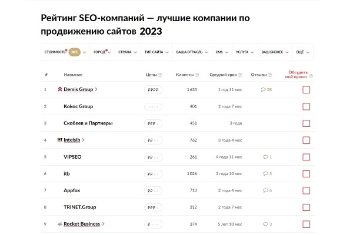Click the help icon beside Обсудить мой проект
Screen dimensions: 353x235
pyautogui.click(x=311, y=76)
